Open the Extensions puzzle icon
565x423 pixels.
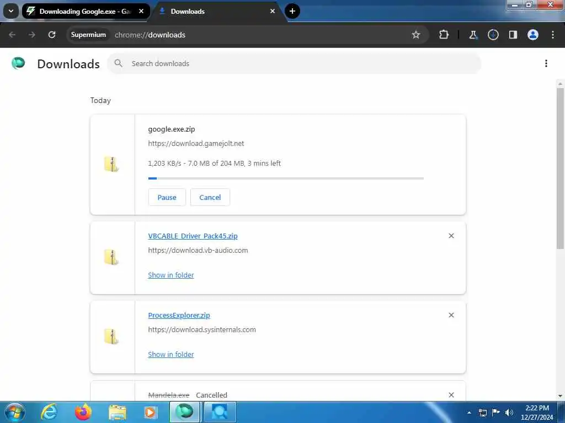tap(444, 35)
